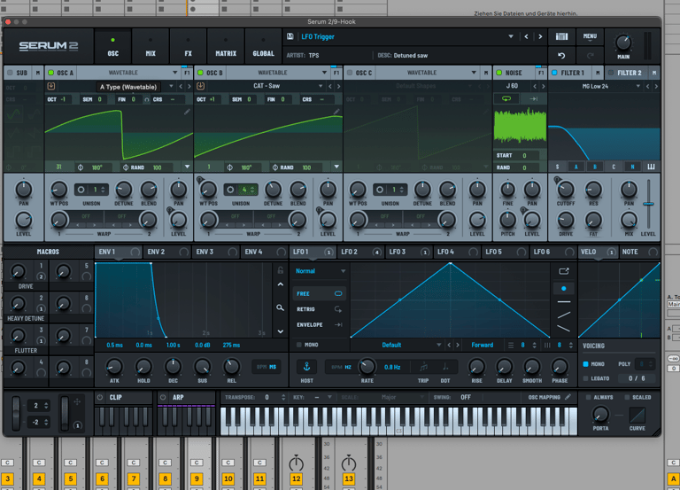The height and width of the screenshot is (490, 680).
Task: Enable noise loop mode icon
Action: click(506, 99)
